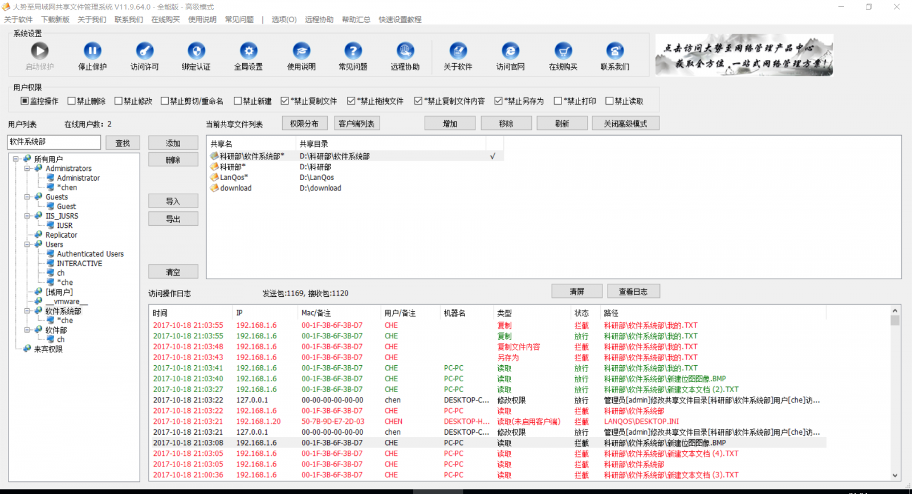This screenshot has height=494, width=912.
Task: Click the 清屏 button above the log
Action: click(x=577, y=291)
